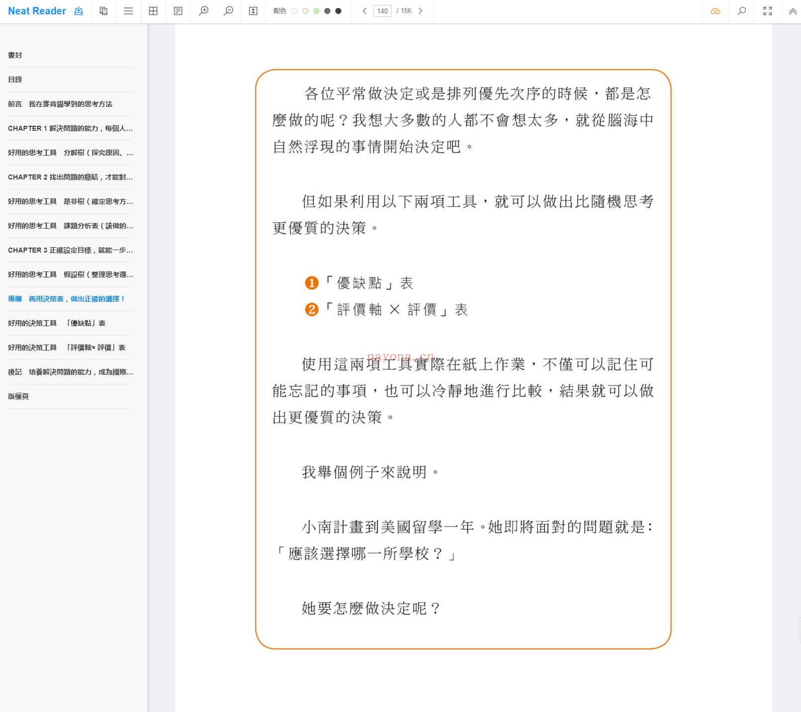The width and height of the screenshot is (801, 712).
Task: Select the beige color theme swatch
Action: (305, 11)
